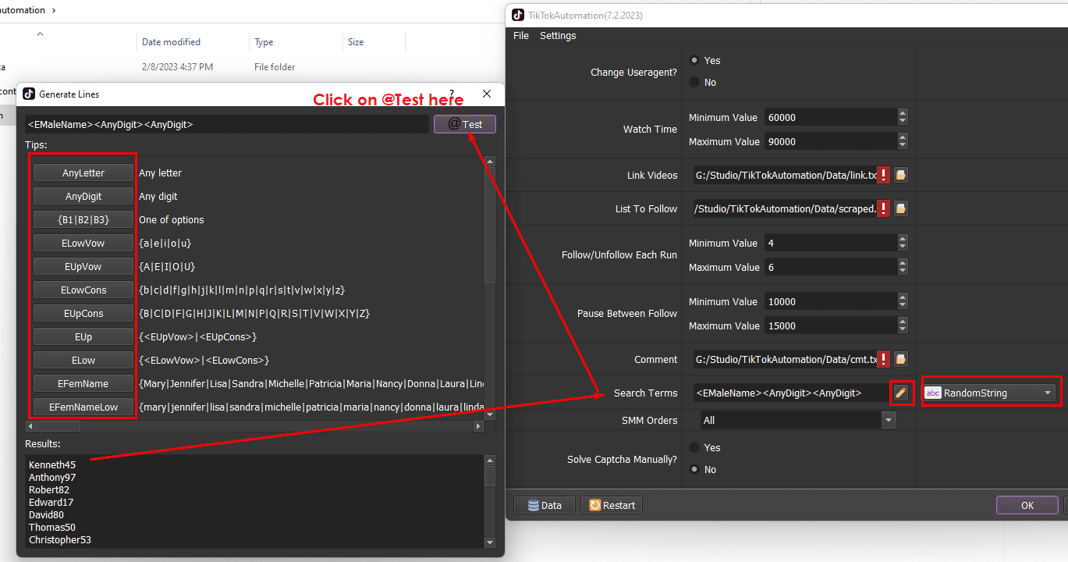Click the pencil edit icon for Search Terms
This screenshot has width=1068, height=562.
coord(901,393)
